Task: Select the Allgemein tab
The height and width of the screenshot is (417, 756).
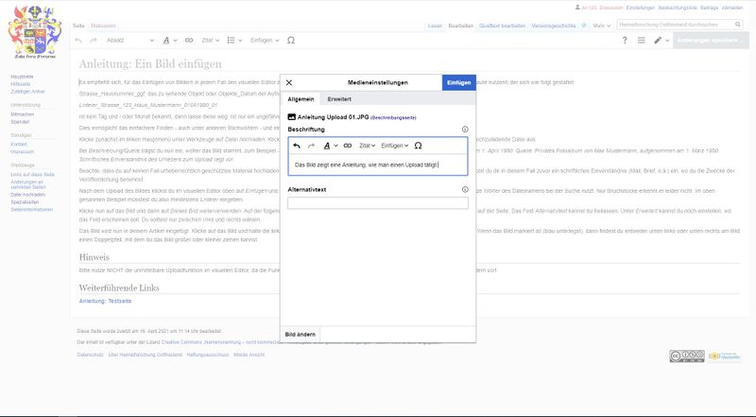Action: [301, 98]
